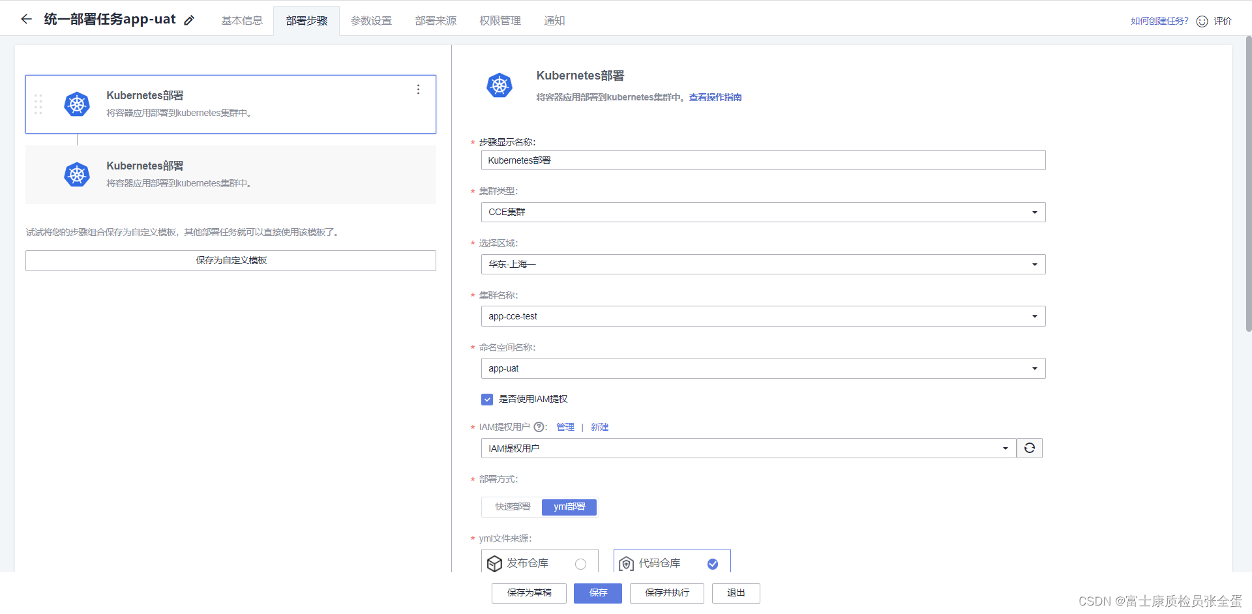Click the Kubernetes logo in the detail header

[499, 85]
